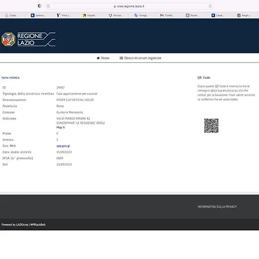Image resolution: width=259 pixels, height=259 pixels.
Task: Select the Tipologia della struttura ricettiva label
Action: (28, 94)
